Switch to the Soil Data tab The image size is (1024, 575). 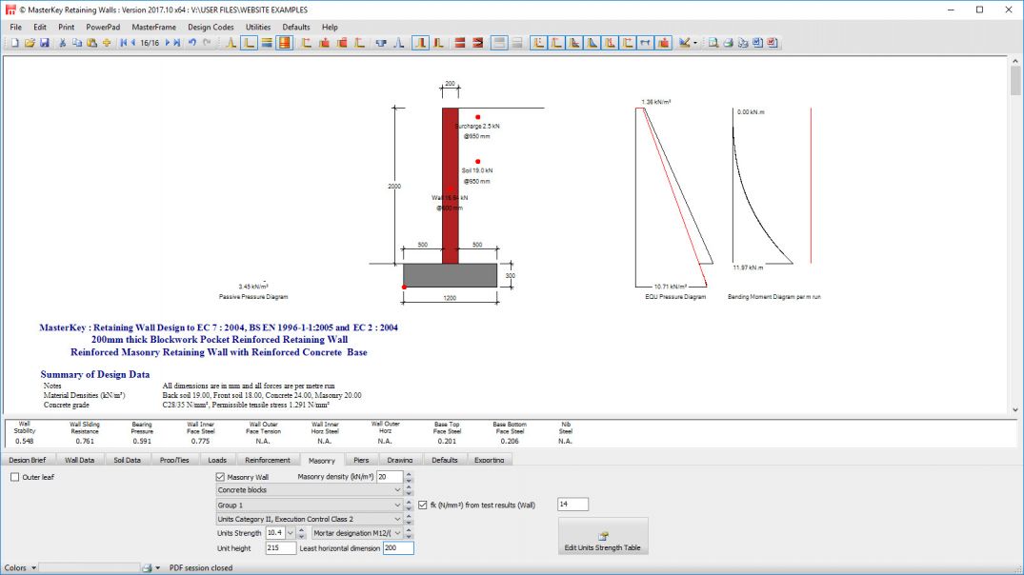pos(128,460)
